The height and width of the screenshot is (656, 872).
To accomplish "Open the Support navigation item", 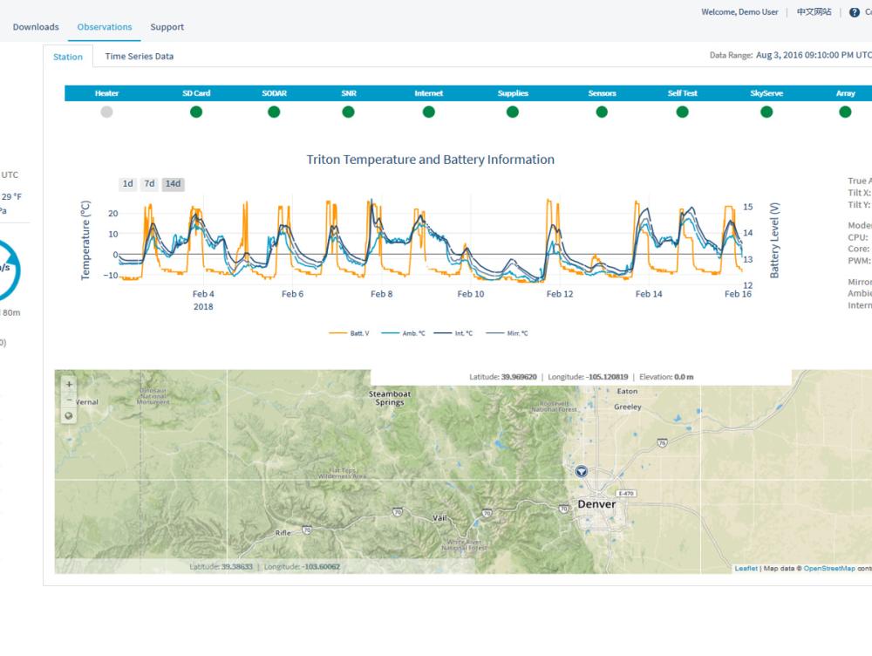I will coord(167,27).
